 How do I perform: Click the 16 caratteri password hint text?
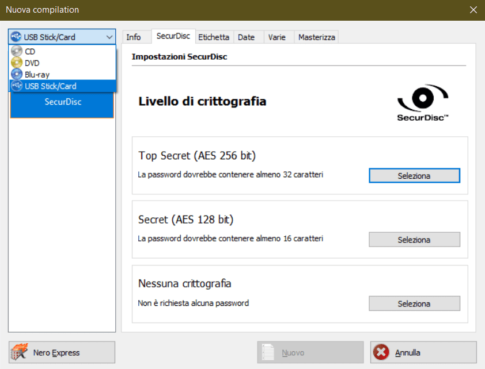tap(230, 239)
